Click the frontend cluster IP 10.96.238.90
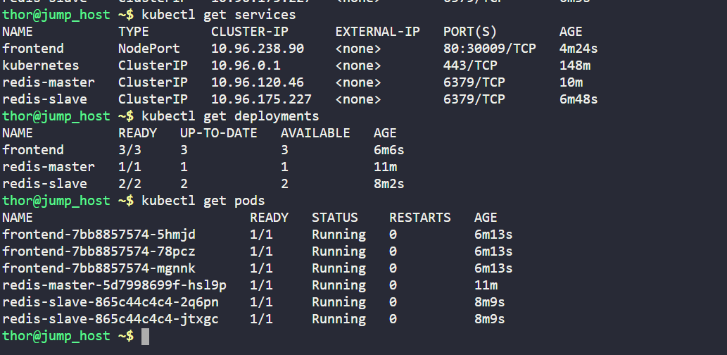This screenshot has width=727, height=355. [x=258, y=49]
